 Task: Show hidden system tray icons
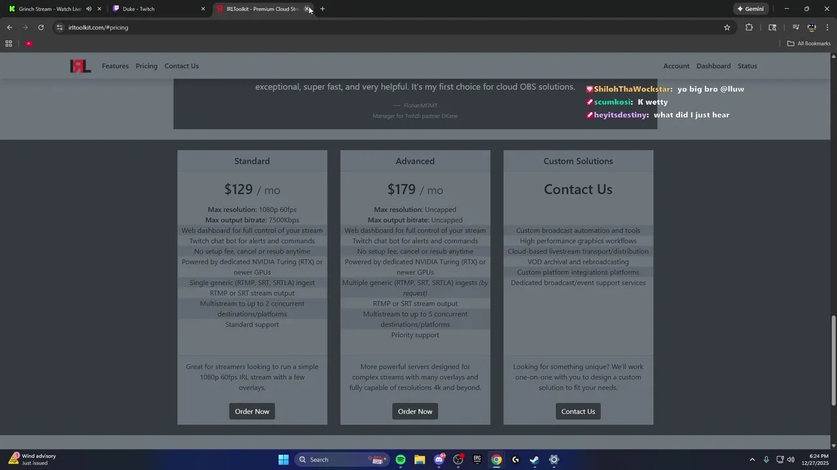(x=752, y=460)
